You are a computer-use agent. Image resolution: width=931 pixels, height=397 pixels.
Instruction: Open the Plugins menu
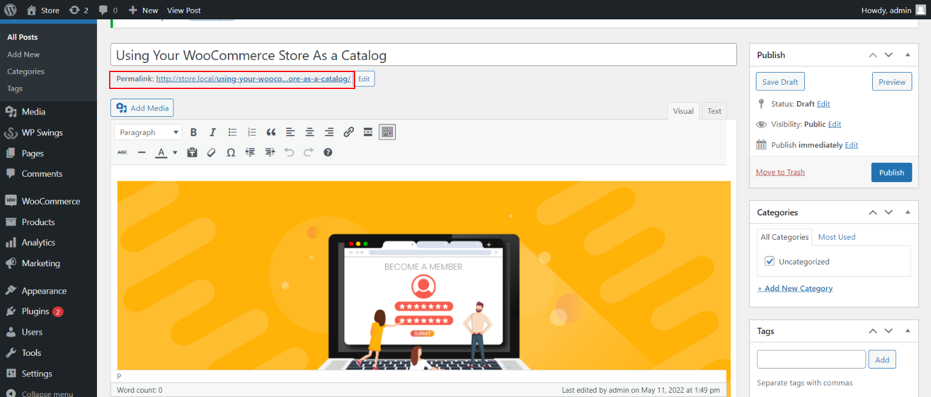coord(48,311)
